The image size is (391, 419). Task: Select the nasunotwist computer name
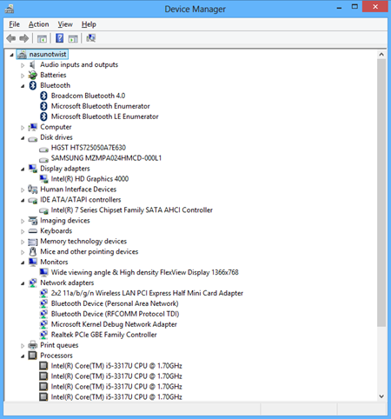[x=48, y=54]
